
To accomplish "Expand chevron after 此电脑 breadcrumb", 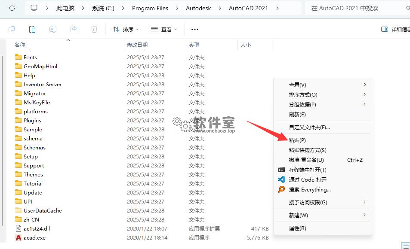I will [x=83, y=8].
